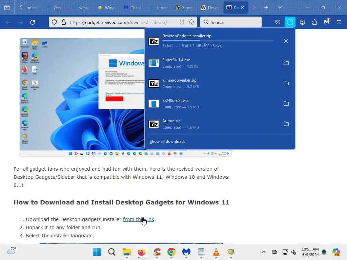Open Save to Pocket icon

click(x=278, y=22)
